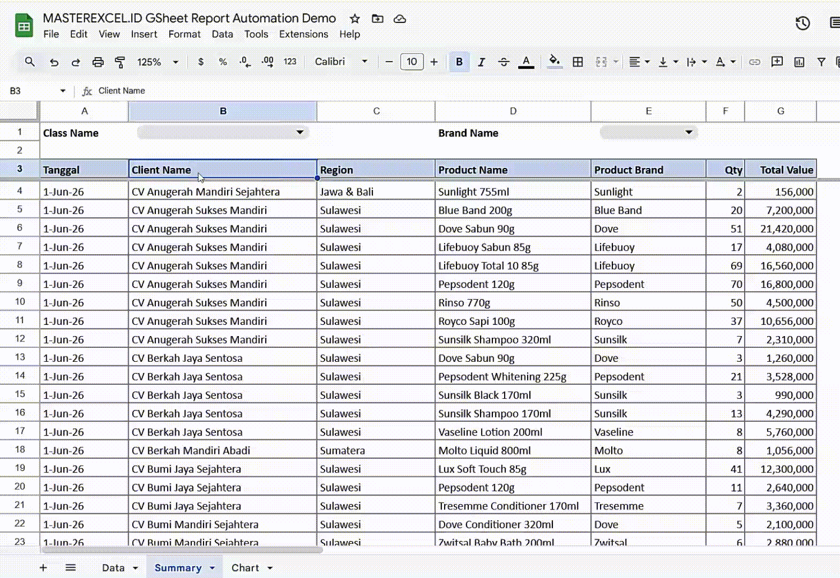Image resolution: width=840 pixels, height=578 pixels.
Task: Open the Brand Name dropdown chip
Action: click(649, 132)
